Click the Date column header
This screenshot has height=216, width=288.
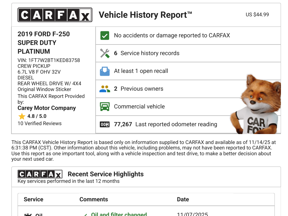(183, 199)
